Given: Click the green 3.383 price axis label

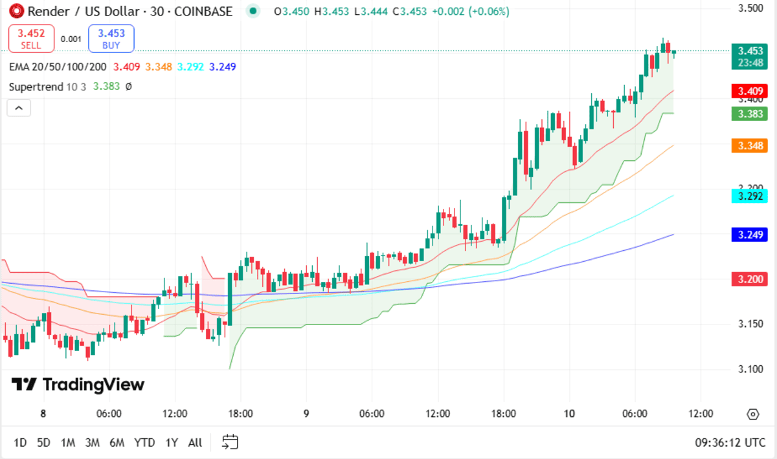Looking at the screenshot, I should [x=749, y=114].
